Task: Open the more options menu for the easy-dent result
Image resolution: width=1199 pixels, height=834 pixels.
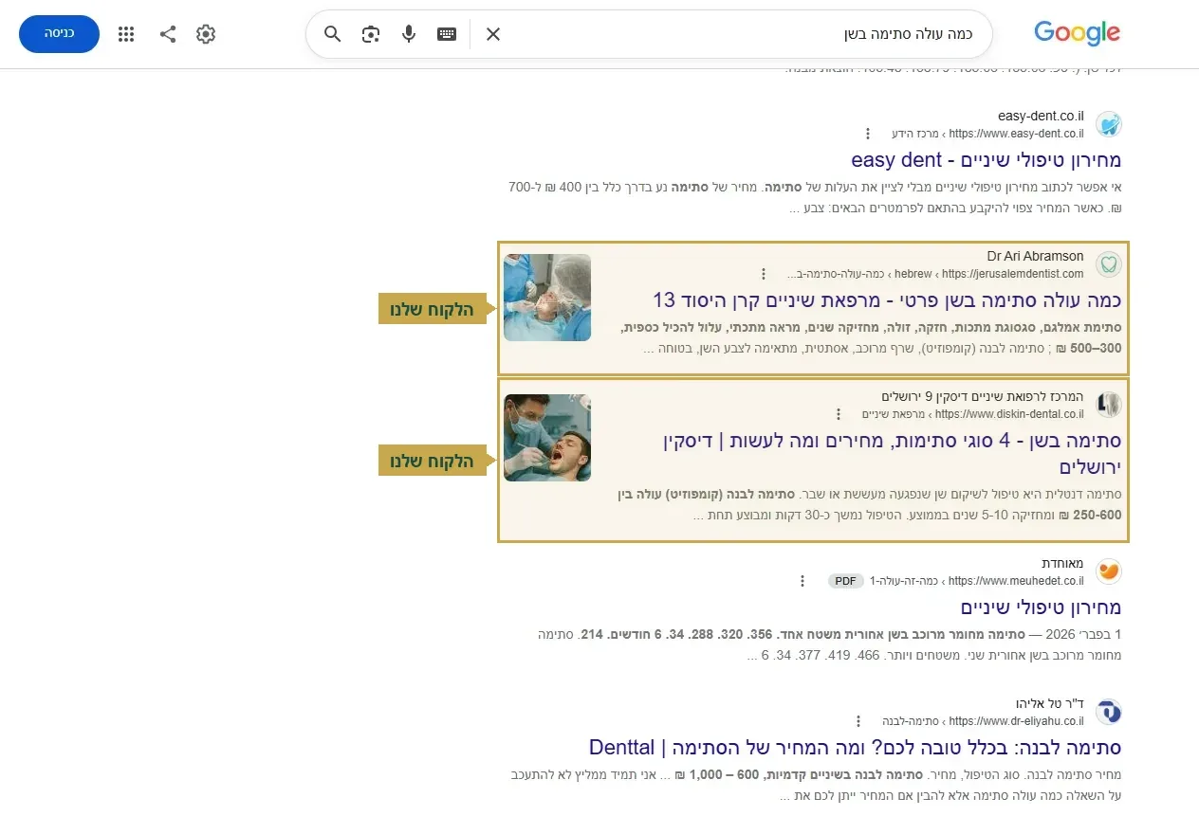Action: 867,134
